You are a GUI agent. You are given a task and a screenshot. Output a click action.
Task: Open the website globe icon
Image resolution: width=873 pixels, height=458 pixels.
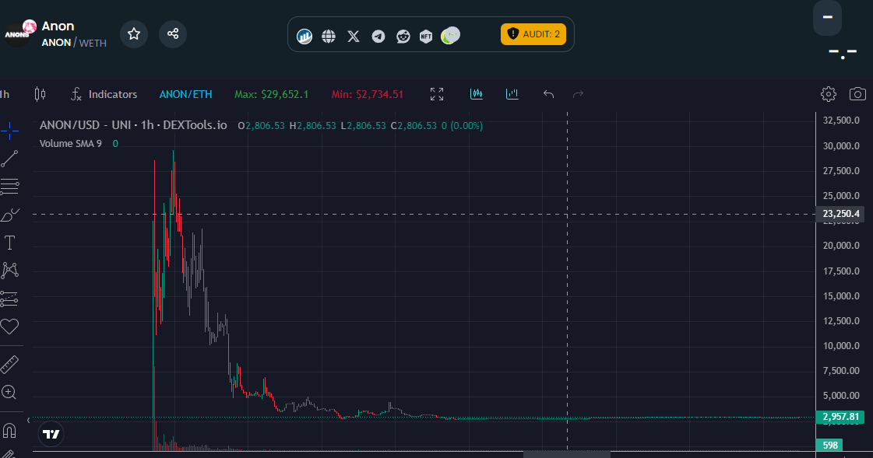329,36
